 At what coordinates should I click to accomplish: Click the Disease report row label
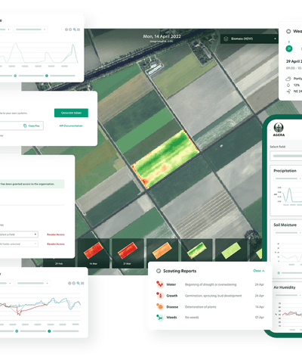pyautogui.click(x=172, y=307)
